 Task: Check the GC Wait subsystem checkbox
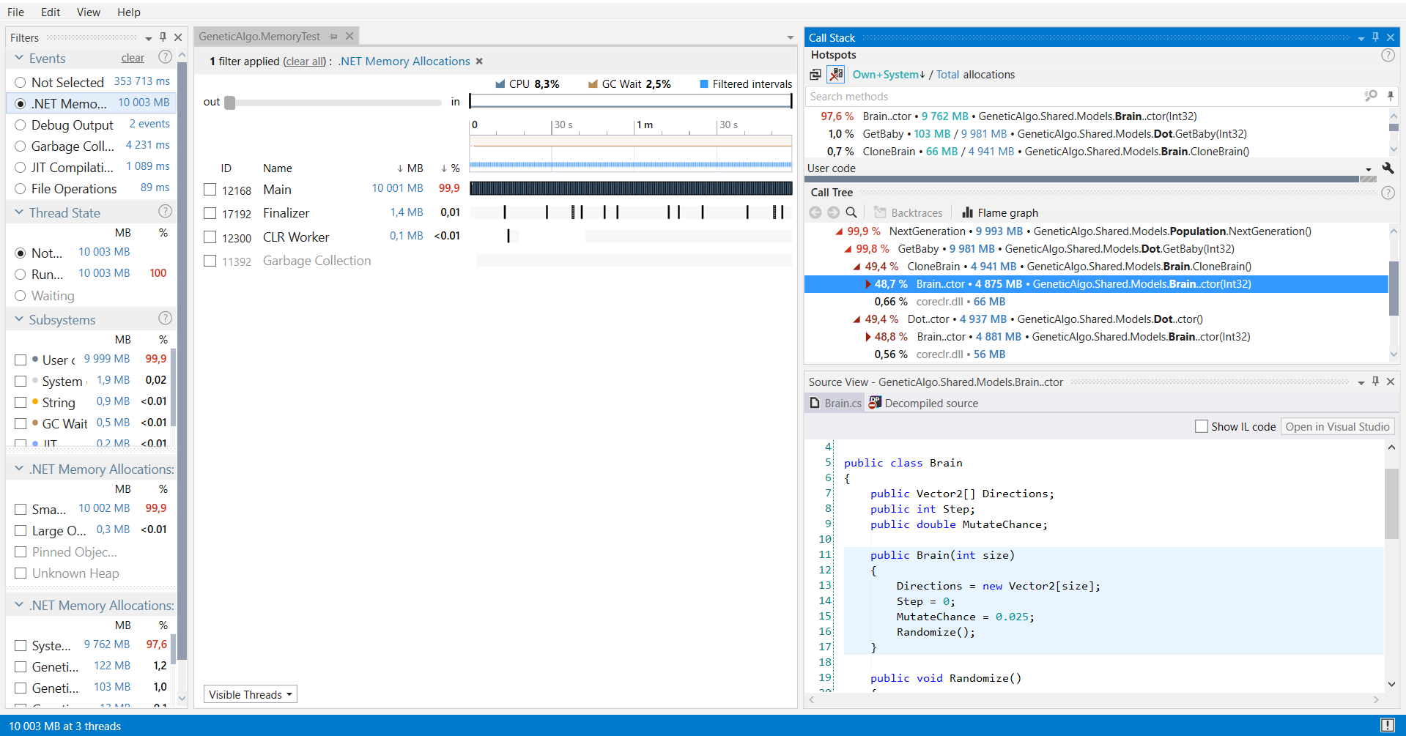tap(21, 423)
